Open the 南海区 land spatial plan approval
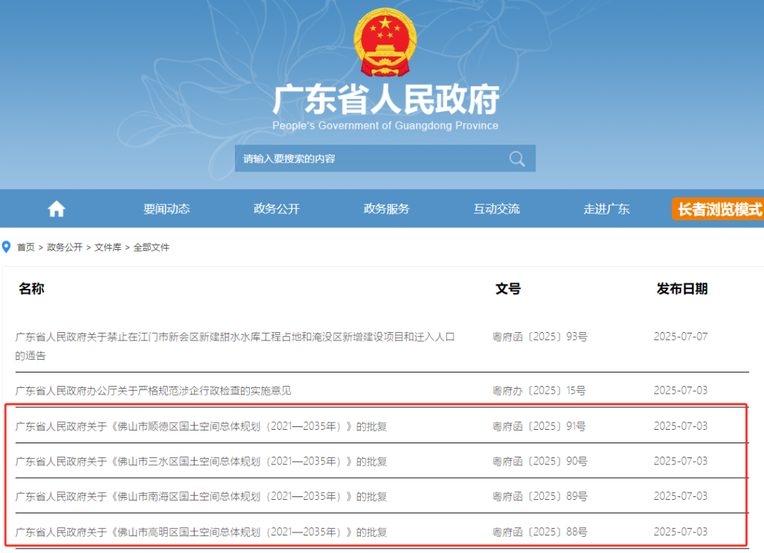The width and height of the screenshot is (764, 553). (201, 496)
